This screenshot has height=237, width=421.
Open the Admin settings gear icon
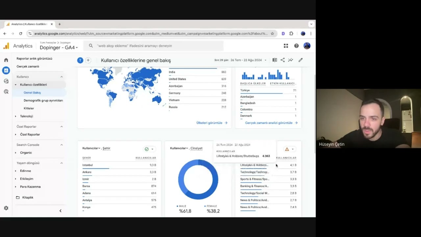tap(6, 208)
